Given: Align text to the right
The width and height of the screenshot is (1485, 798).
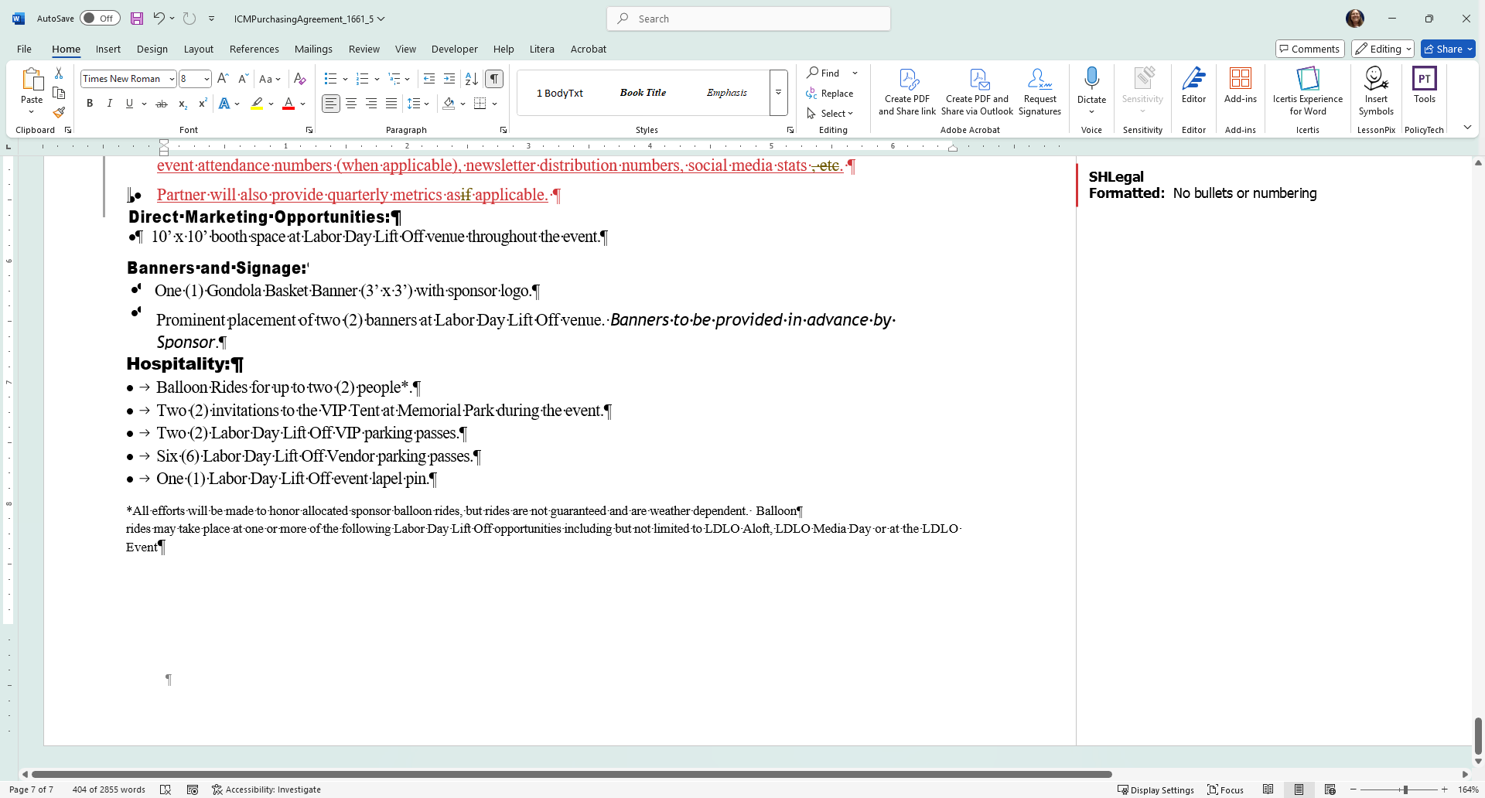Looking at the screenshot, I should click(371, 104).
